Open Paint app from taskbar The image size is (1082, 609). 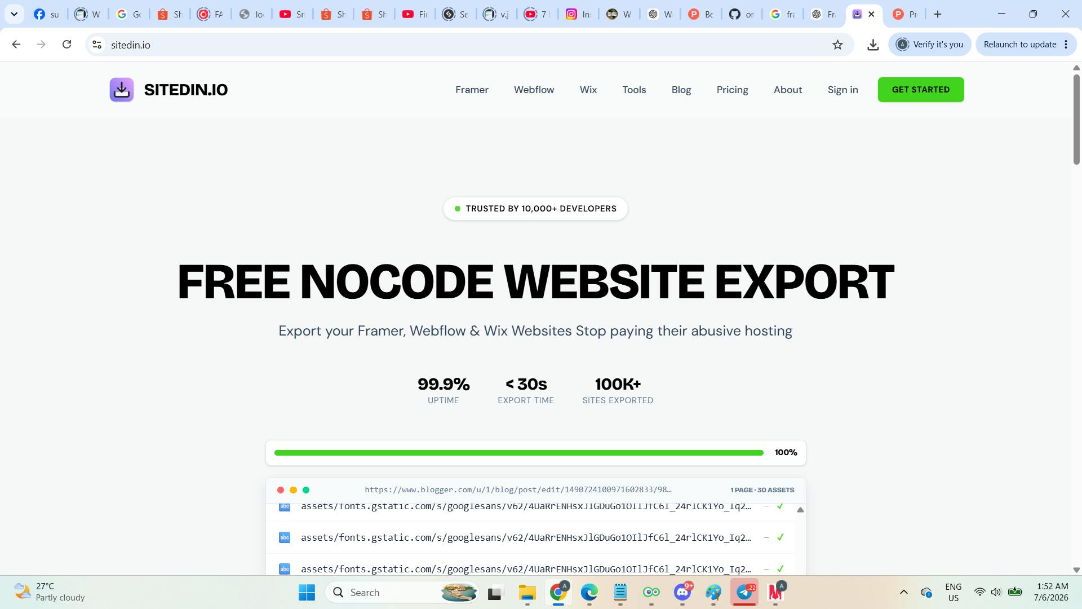click(713, 592)
